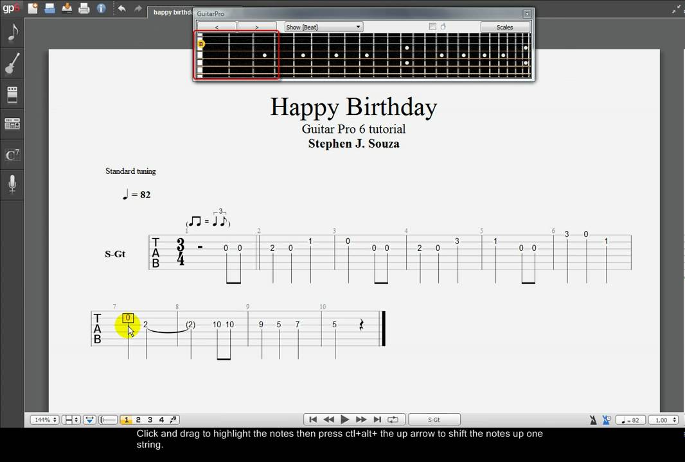Select voice 2
Screen dimensions: 685x462
click(138, 420)
